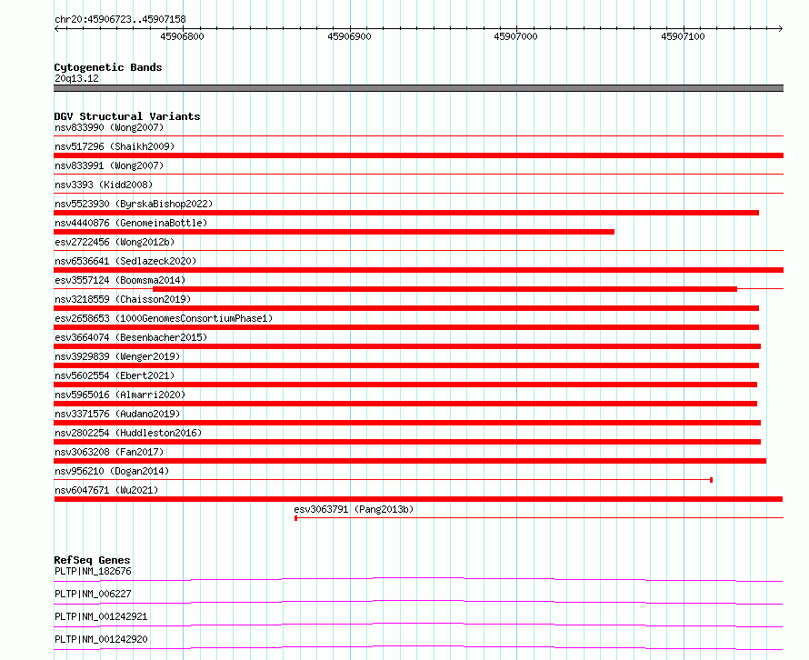Image resolution: width=809 pixels, height=660 pixels.
Task: Click the 45907000 ruler position label
Action: coord(516,36)
